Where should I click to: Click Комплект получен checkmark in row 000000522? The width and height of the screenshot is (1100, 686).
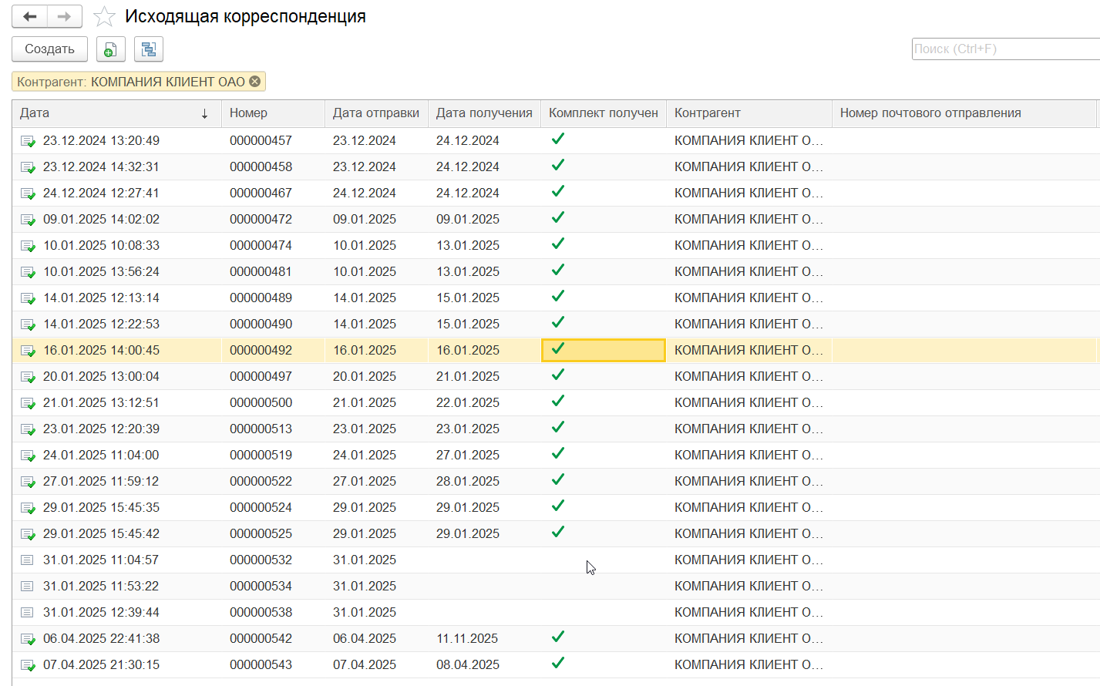point(558,479)
